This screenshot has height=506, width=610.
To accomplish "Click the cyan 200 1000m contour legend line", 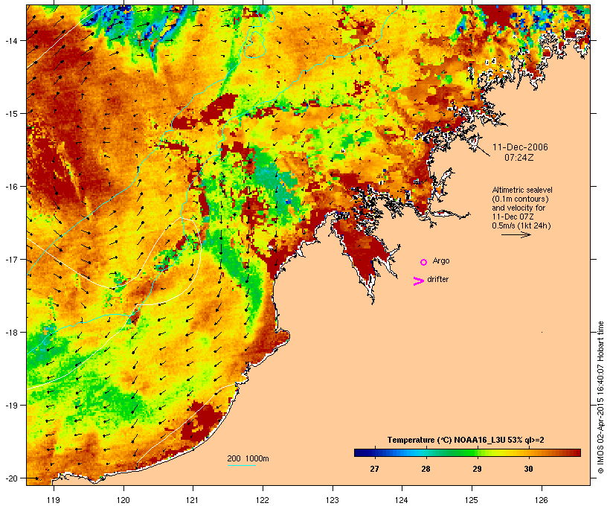I will (x=242, y=465).
